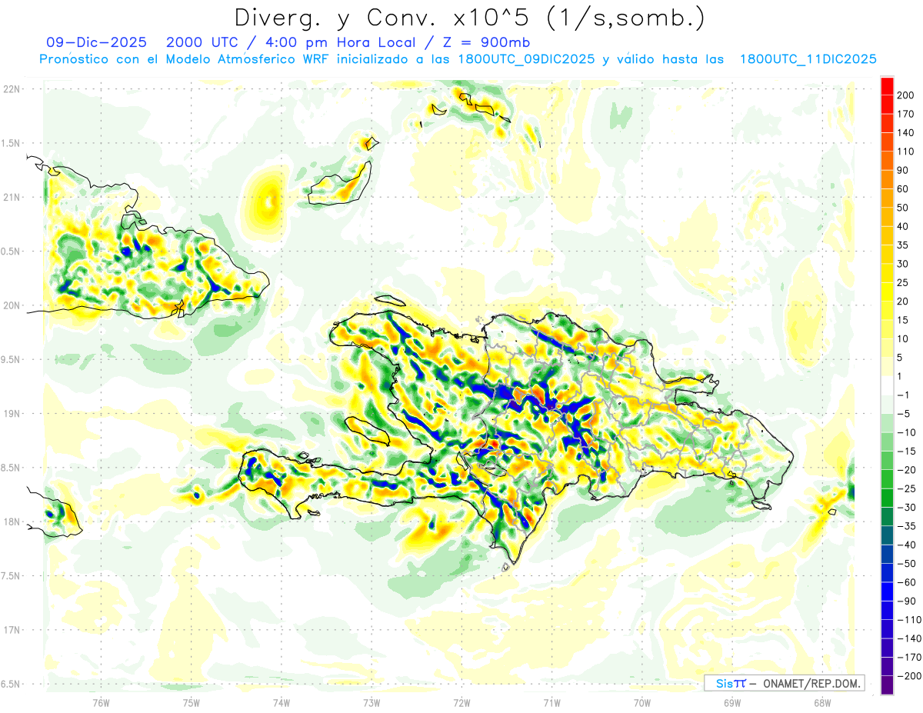This screenshot has width=923, height=713.
Task: Click the "19N" latitude label
Action: (12, 414)
